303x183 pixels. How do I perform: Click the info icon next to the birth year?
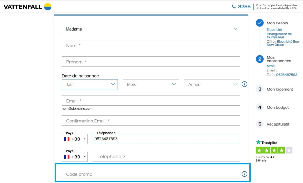244,84
